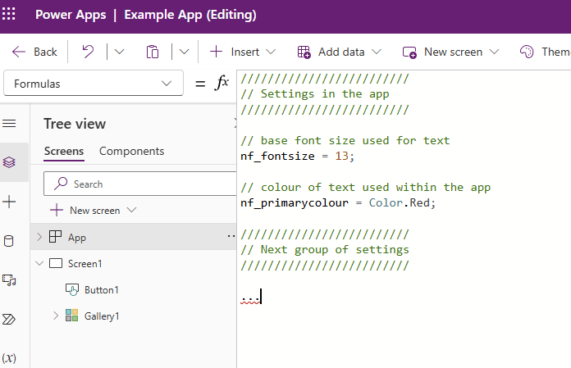Click the '// Next group of settings' comment
The width and height of the screenshot is (571, 368).
click(325, 250)
